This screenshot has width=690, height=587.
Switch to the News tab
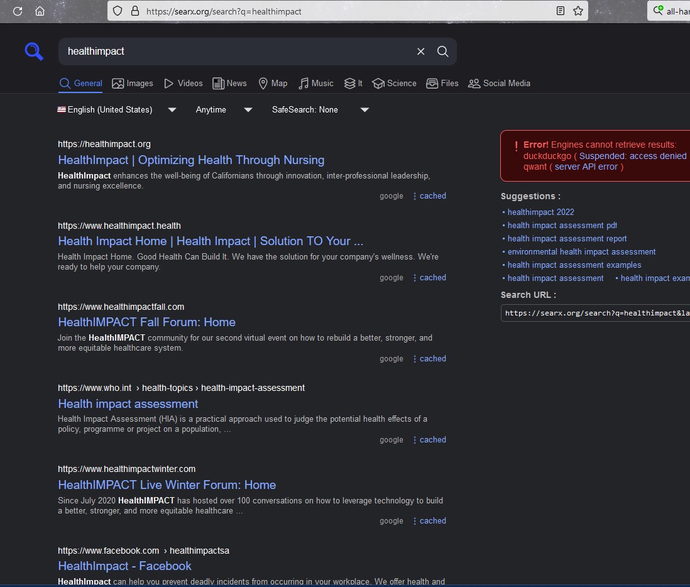coord(229,83)
